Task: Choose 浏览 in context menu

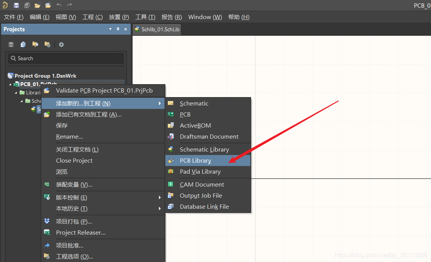Action: click(103, 172)
